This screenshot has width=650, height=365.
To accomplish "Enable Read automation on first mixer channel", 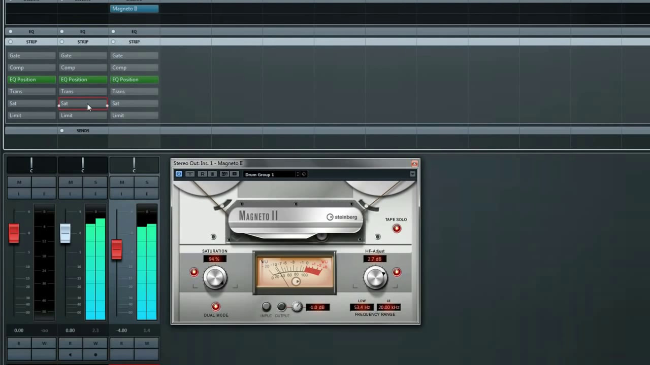I will [19, 343].
